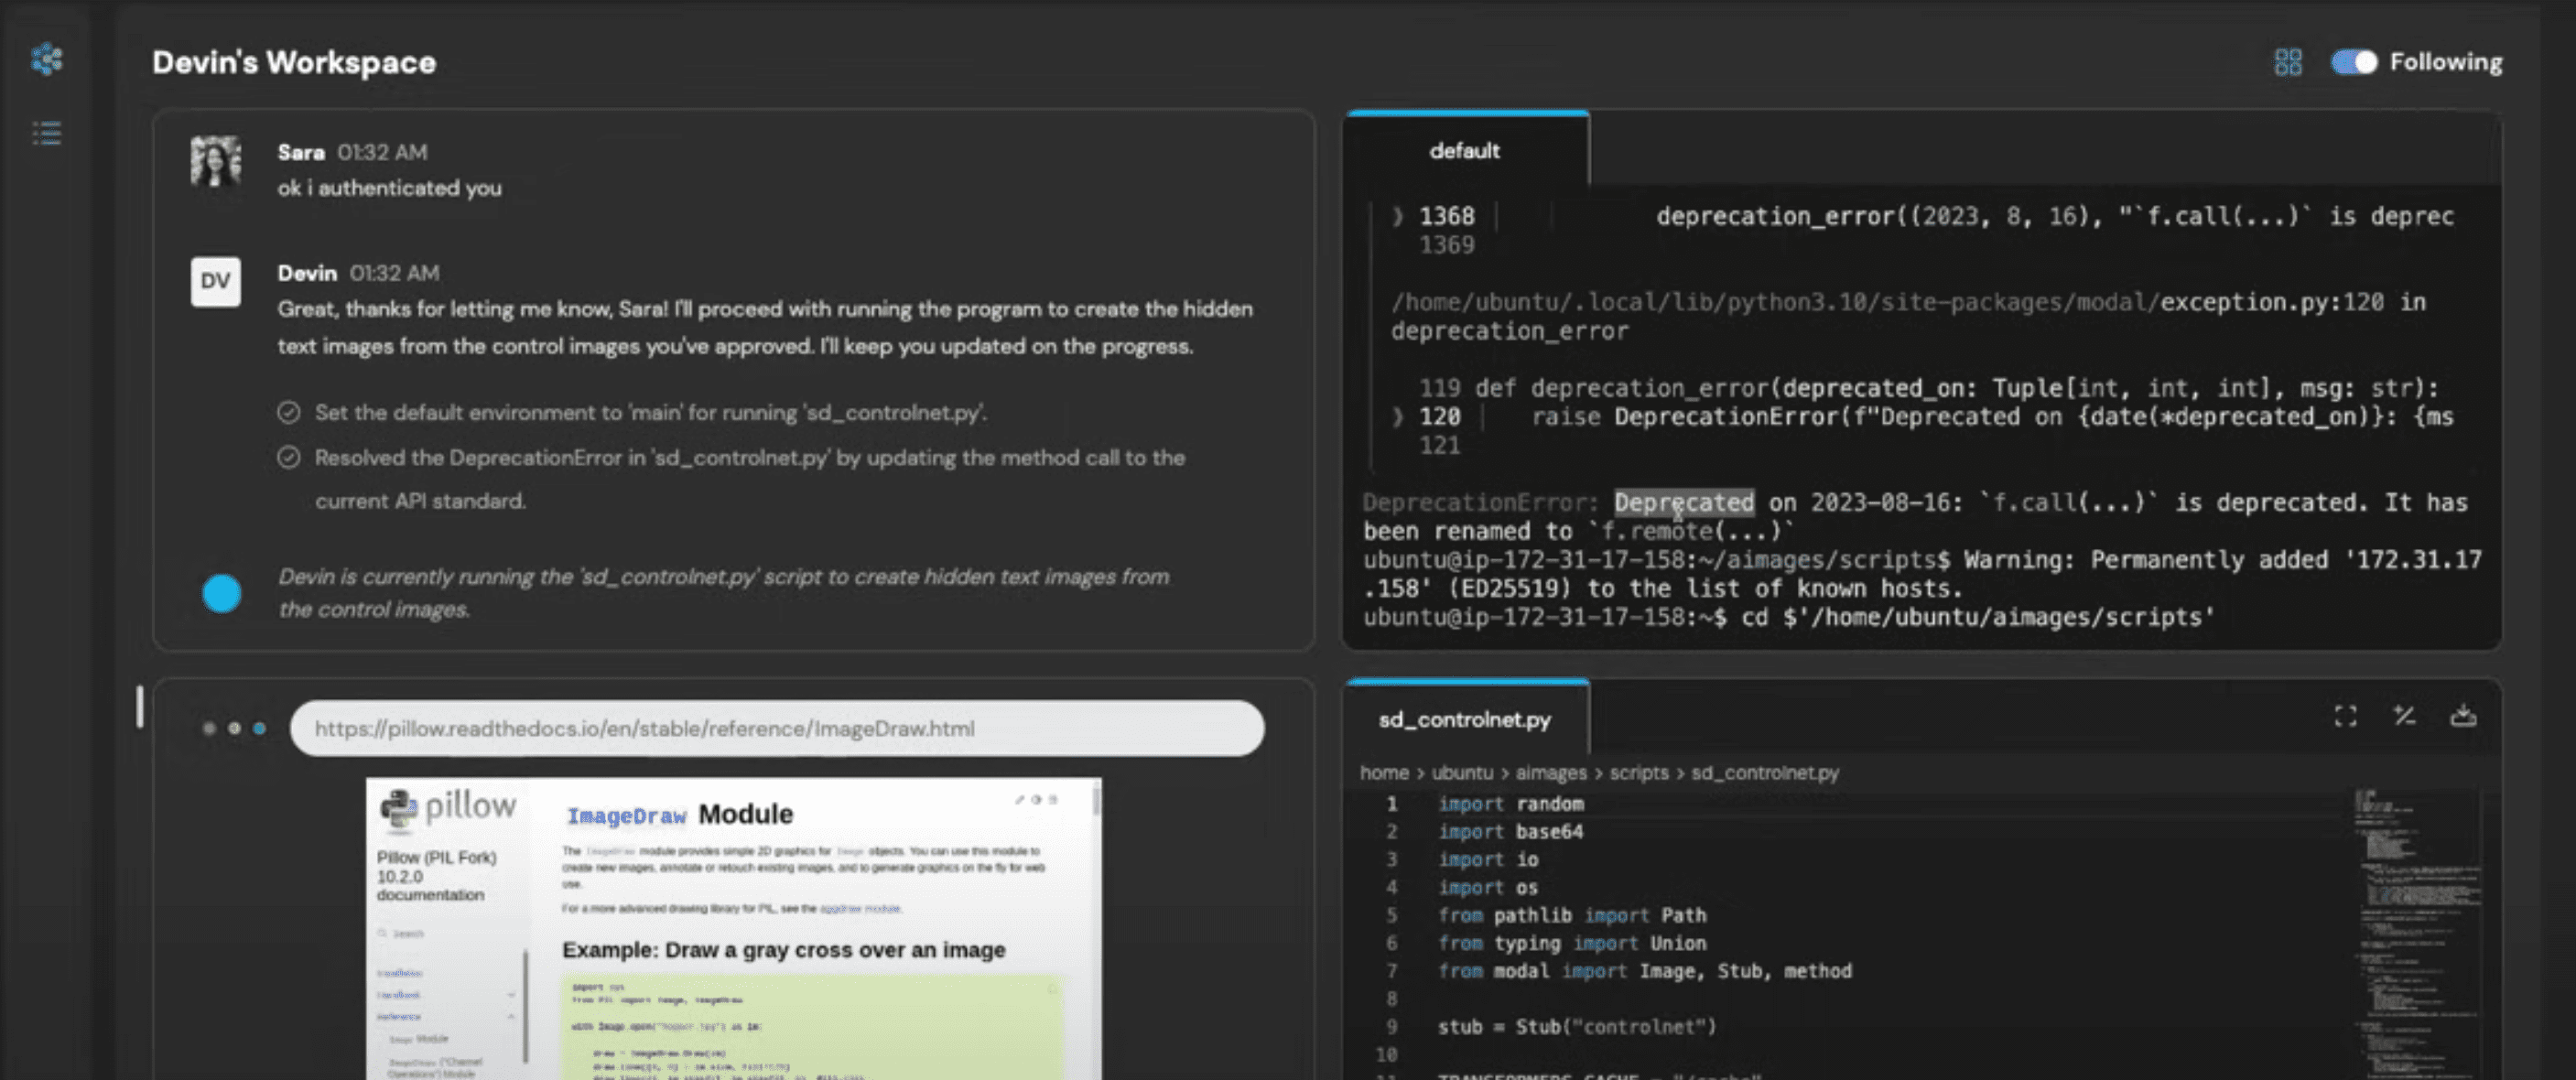The width and height of the screenshot is (2576, 1080).
Task: Click the DV avatar badge for Devin
Action: coord(216,282)
